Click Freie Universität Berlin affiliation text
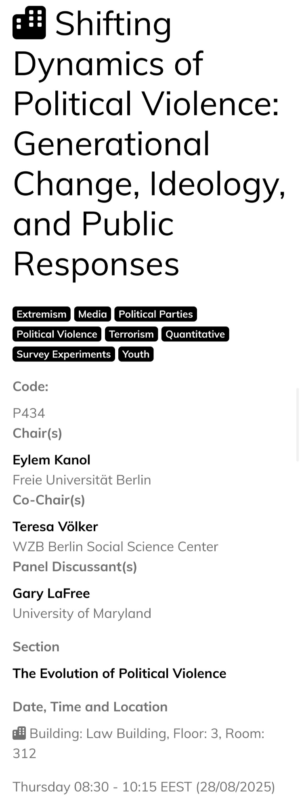Image resolution: width=300 pixels, height=808 pixels. [82, 480]
